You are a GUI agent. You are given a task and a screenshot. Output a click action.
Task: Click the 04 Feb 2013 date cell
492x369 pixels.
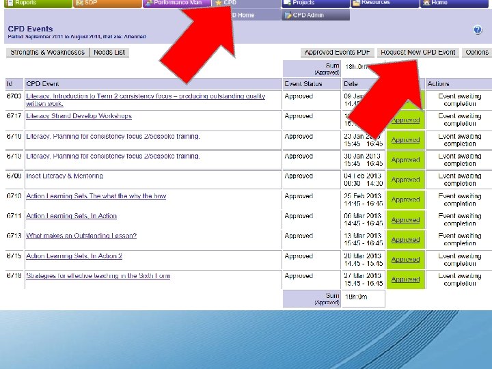[x=364, y=180]
